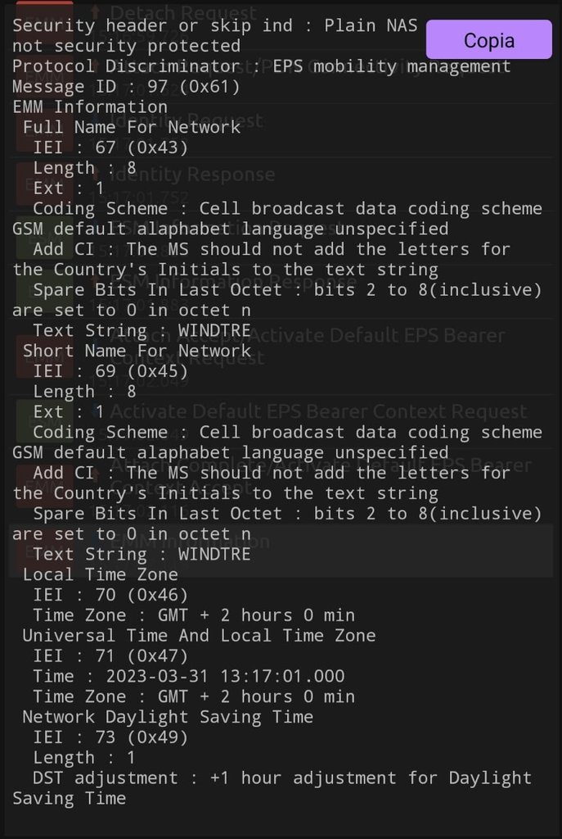562x839 pixels.
Task: Click the uplink arrow beside Detach Request
Action: pos(95,11)
